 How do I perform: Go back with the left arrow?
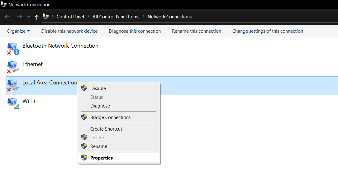point(7,17)
